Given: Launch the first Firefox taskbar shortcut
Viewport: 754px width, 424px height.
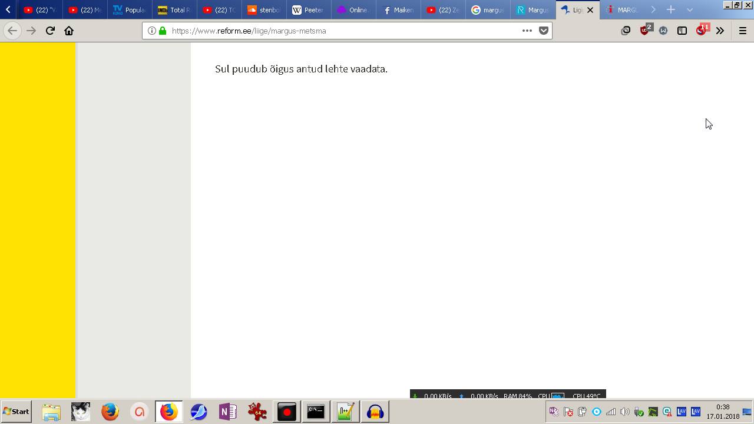Looking at the screenshot, I should click(x=110, y=412).
